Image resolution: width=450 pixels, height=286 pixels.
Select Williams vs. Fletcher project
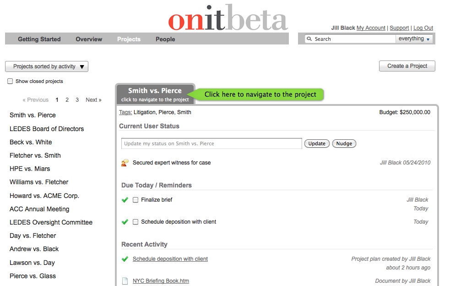39,182
